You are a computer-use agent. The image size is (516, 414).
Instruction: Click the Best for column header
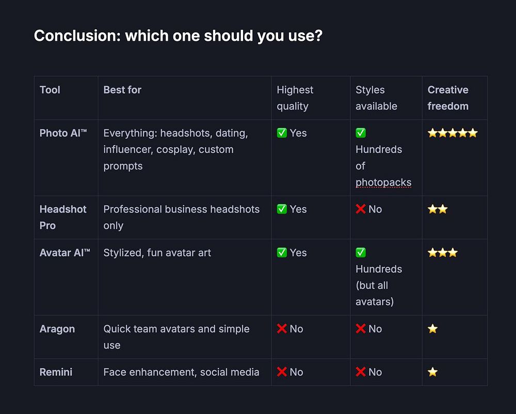[122, 90]
